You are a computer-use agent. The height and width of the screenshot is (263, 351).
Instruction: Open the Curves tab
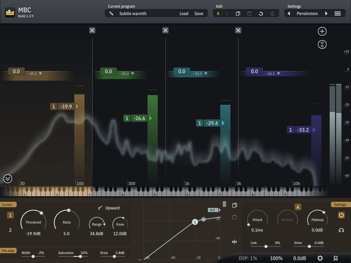(7, 204)
